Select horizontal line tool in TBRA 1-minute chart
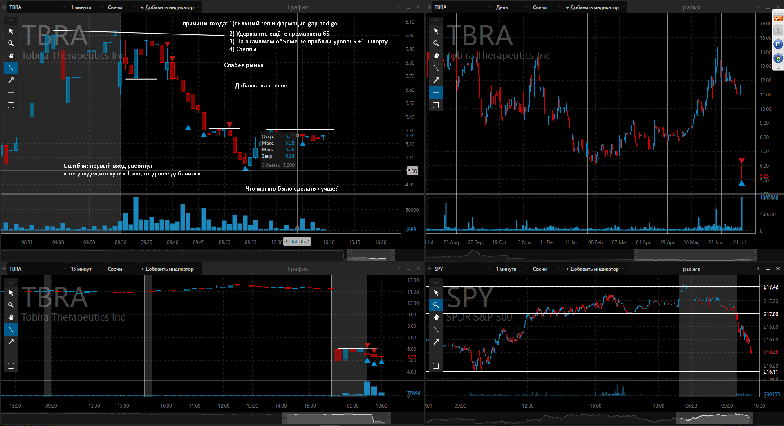This screenshot has height=426, width=784. [x=11, y=92]
